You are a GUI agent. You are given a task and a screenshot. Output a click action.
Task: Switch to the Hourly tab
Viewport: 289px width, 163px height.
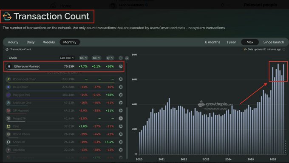13,42
